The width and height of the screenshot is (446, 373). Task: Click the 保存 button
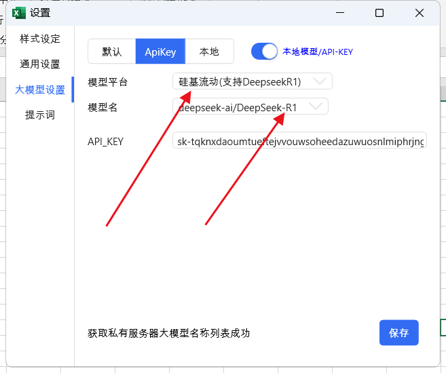click(398, 333)
